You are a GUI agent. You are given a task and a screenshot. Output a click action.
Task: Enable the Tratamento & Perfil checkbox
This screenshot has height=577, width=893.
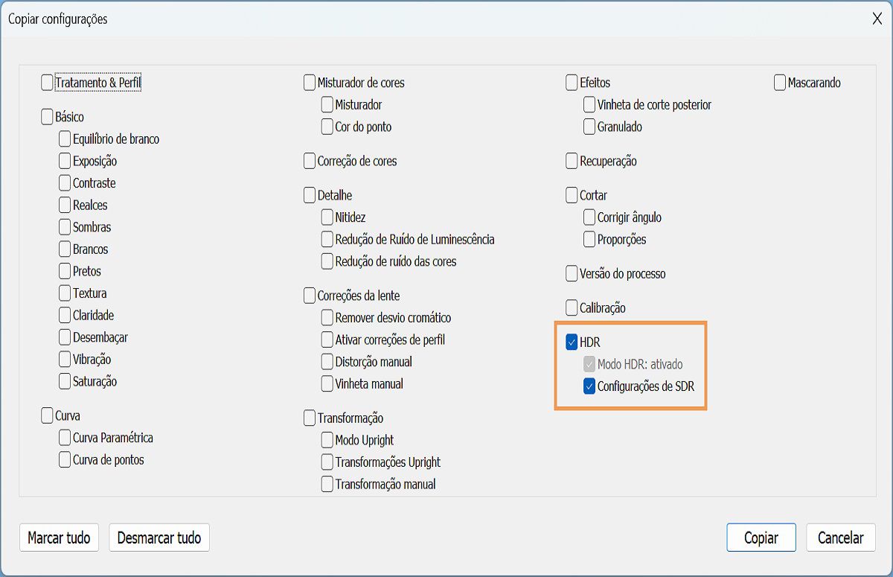tap(46, 83)
